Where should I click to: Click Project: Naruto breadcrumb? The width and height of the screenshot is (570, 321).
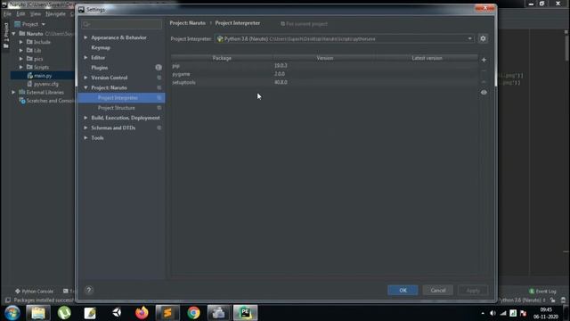tap(188, 23)
